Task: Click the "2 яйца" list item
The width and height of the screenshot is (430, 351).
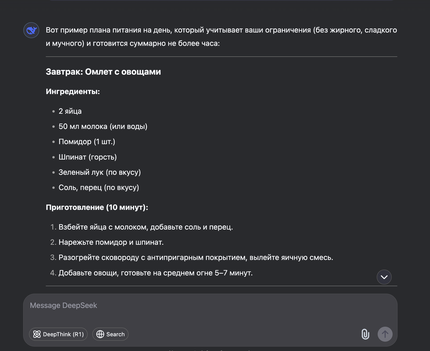Action: [x=70, y=111]
